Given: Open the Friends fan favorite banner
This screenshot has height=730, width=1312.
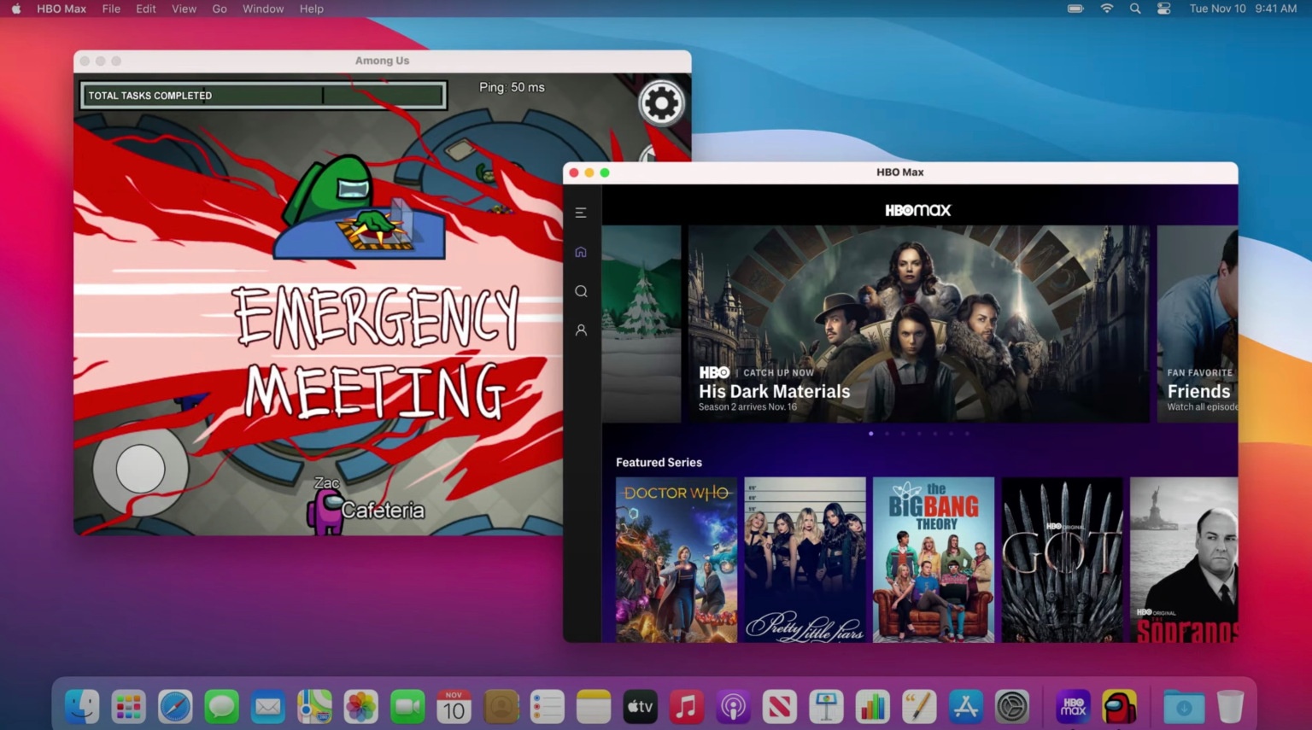Looking at the screenshot, I should tap(1197, 324).
